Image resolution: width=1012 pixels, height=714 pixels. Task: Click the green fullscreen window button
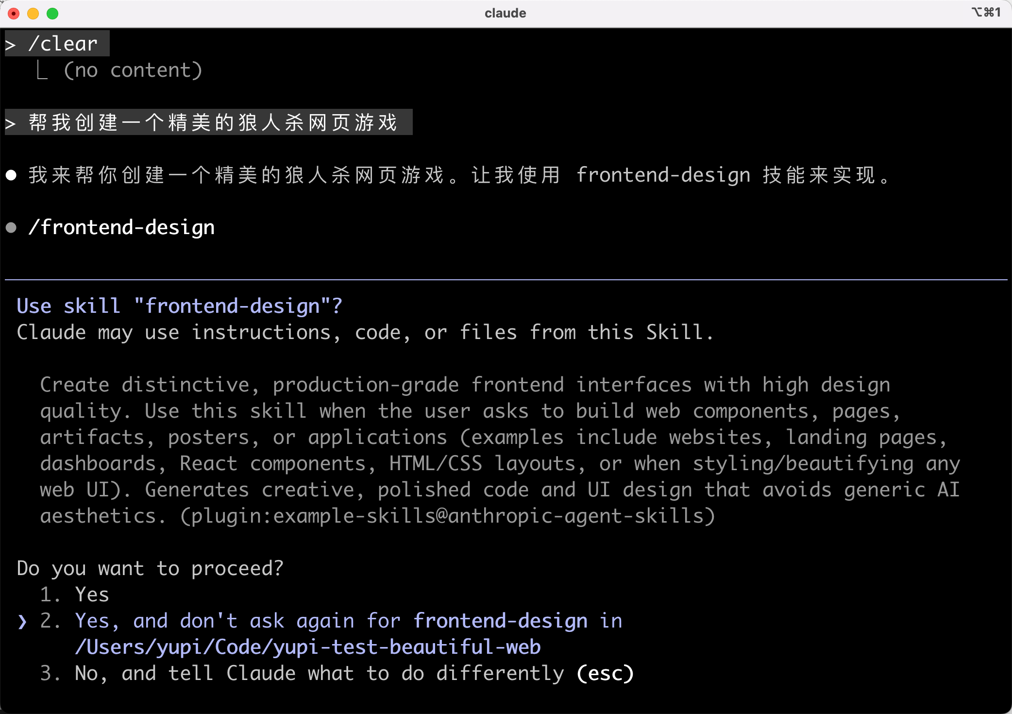(x=52, y=14)
